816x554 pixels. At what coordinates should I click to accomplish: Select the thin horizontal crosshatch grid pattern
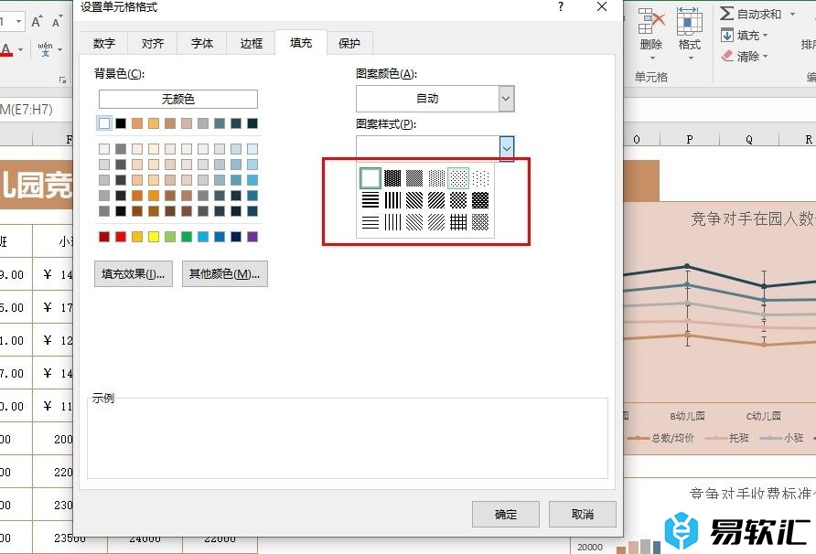(458, 222)
